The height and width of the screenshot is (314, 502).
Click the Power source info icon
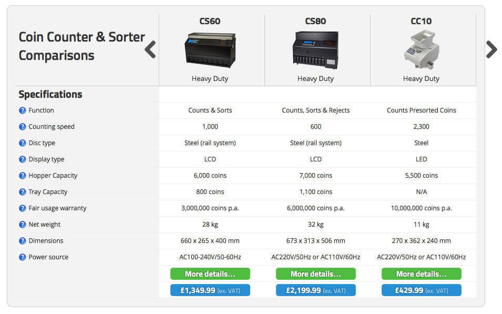point(23,257)
